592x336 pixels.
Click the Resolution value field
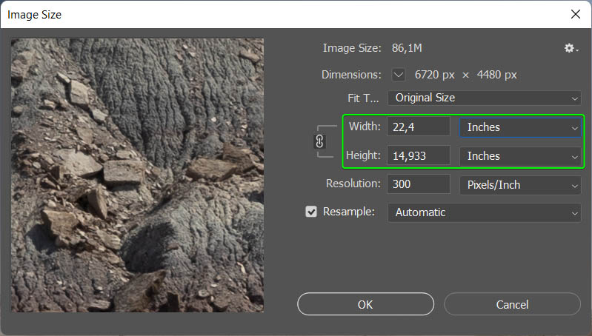click(x=418, y=185)
